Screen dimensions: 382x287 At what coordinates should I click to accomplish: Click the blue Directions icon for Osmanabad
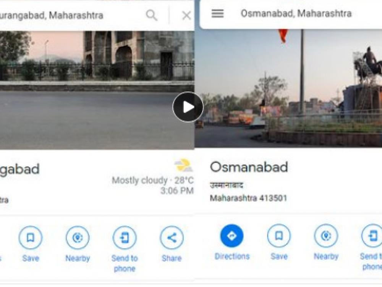click(x=232, y=236)
